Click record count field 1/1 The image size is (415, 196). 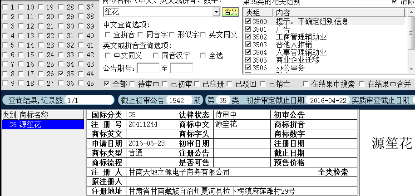89,100
